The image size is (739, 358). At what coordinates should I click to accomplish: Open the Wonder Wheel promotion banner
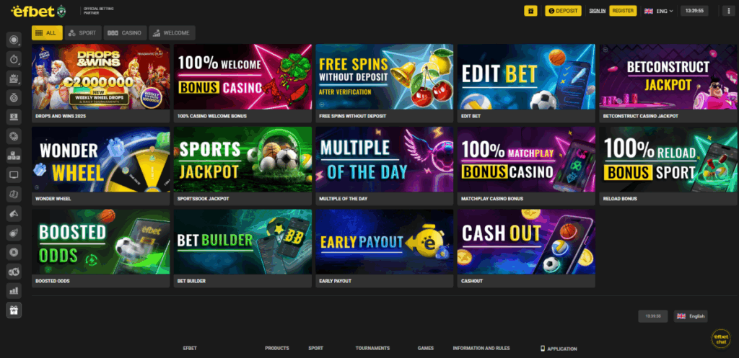tap(101, 166)
